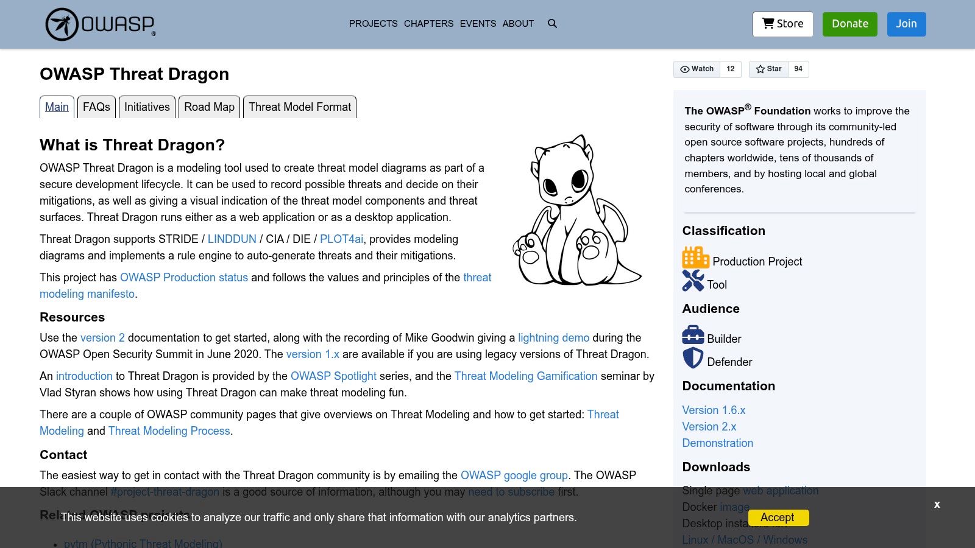Open the Threat Modeling Gamification link
The width and height of the screenshot is (975, 548).
[526, 376]
